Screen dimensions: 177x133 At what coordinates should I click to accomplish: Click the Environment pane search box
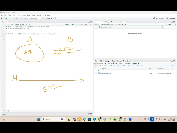(168, 27)
